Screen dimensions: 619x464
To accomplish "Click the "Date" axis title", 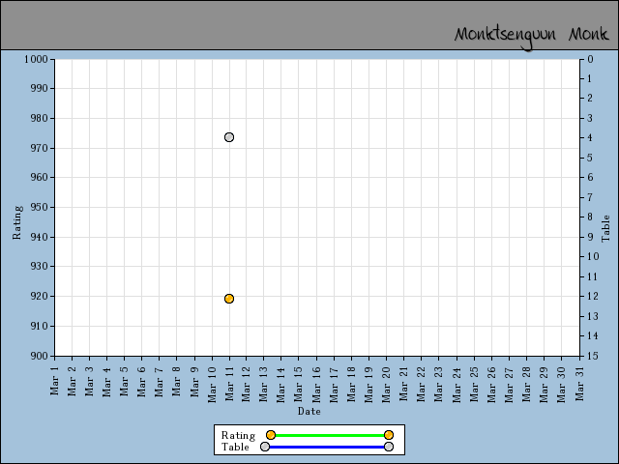I will [309, 411].
